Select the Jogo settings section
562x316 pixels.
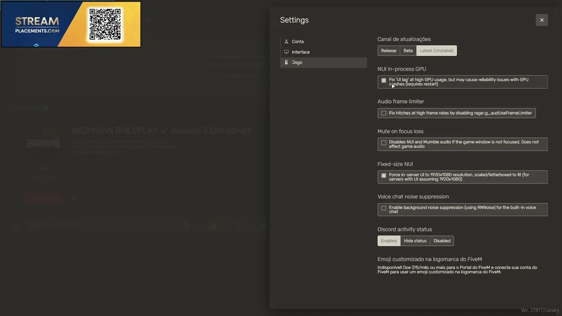click(324, 62)
